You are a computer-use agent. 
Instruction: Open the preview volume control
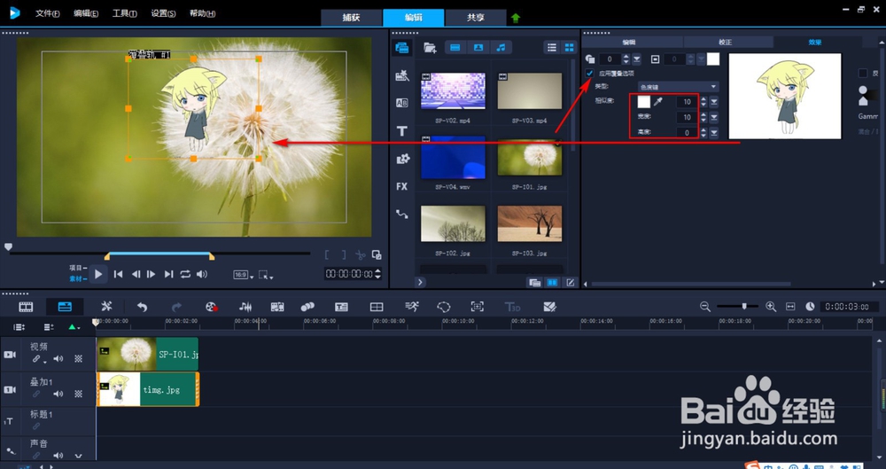coord(202,274)
